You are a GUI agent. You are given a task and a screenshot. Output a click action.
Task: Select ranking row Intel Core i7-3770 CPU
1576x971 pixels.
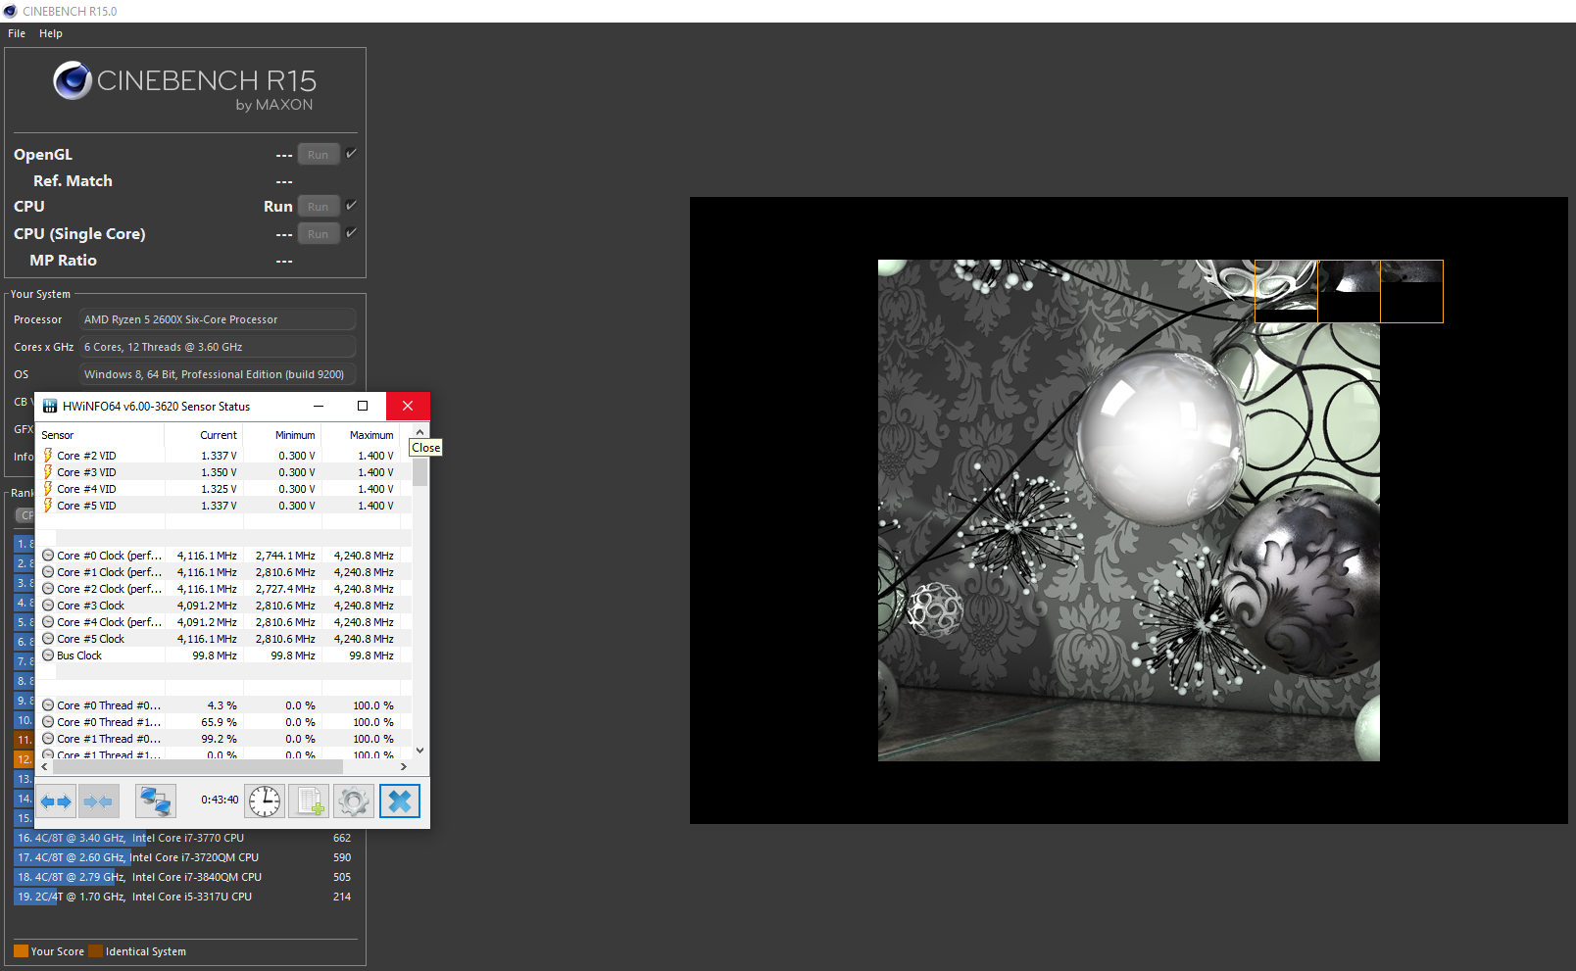[183, 838]
